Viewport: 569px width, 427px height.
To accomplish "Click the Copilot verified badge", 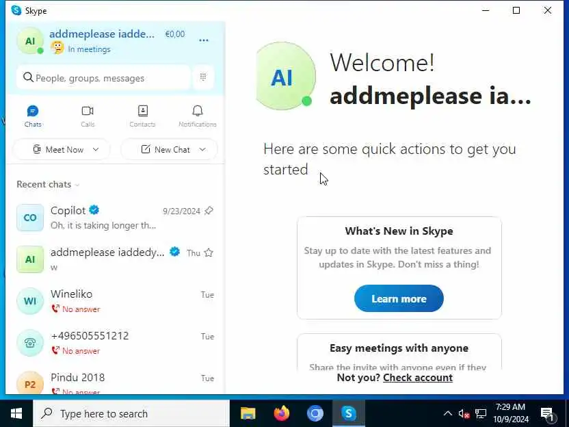I will pos(94,210).
